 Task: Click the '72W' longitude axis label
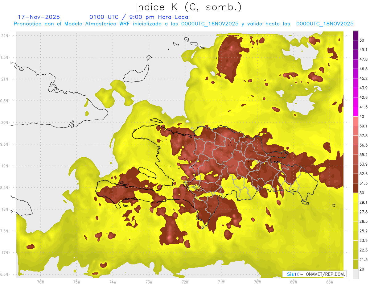pyautogui.click(x=185, y=282)
